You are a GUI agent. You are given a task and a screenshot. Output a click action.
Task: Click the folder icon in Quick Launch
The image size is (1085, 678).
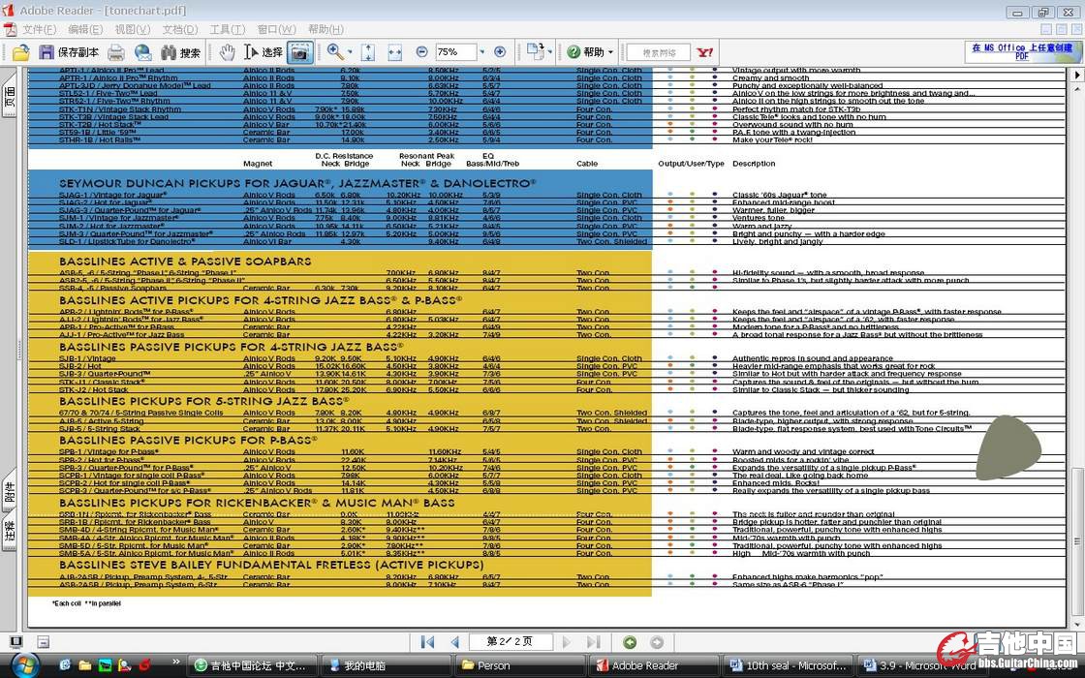pos(85,665)
